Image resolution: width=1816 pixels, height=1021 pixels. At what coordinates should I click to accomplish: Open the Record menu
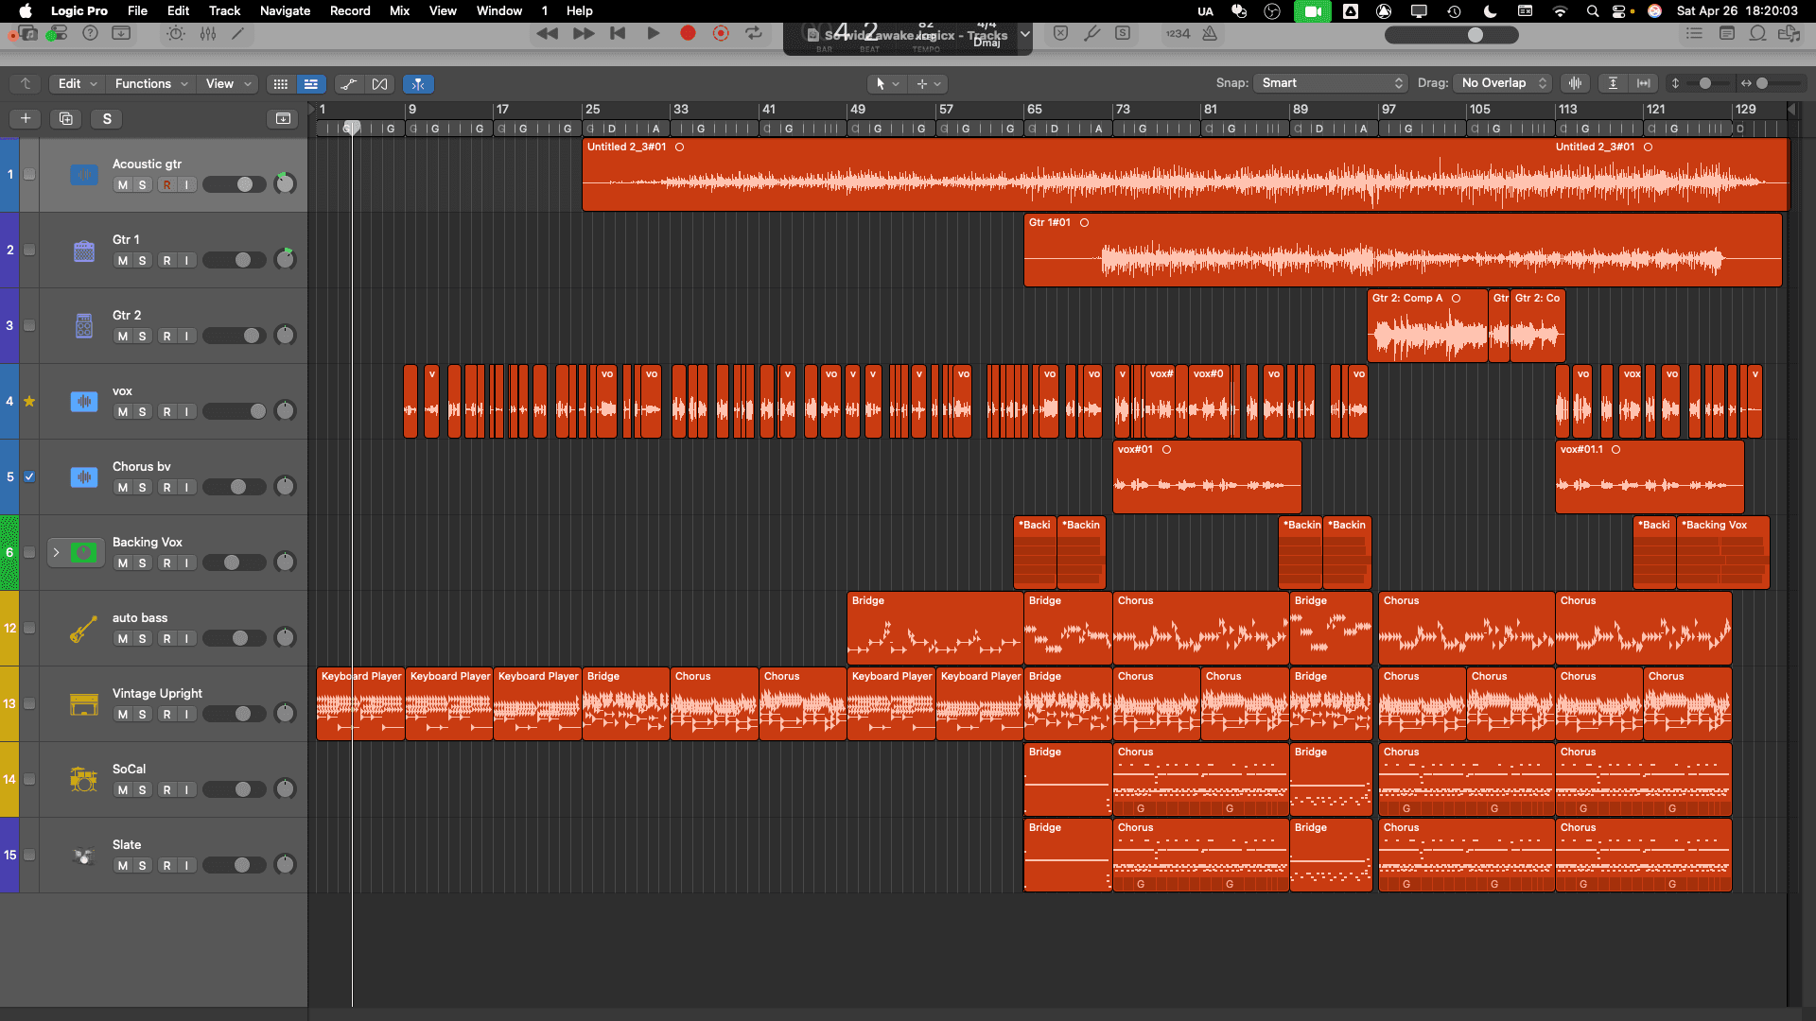point(350,10)
